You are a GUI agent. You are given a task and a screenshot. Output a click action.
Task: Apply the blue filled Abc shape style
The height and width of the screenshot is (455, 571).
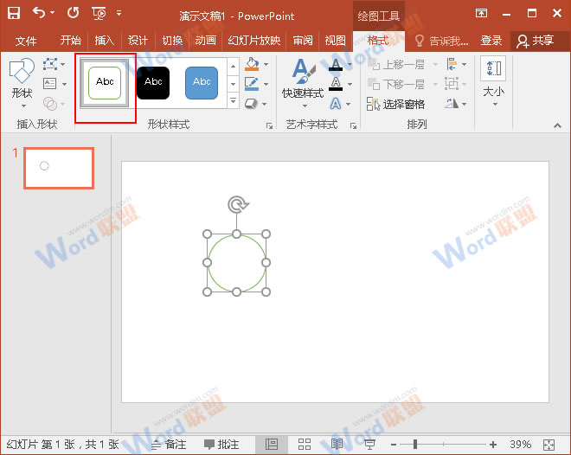pyautogui.click(x=202, y=82)
